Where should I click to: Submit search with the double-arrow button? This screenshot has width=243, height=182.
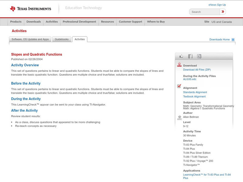click(223, 12)
